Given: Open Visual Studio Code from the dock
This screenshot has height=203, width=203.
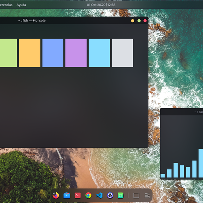Looking at the screenshot, I should tap(99, 195).
